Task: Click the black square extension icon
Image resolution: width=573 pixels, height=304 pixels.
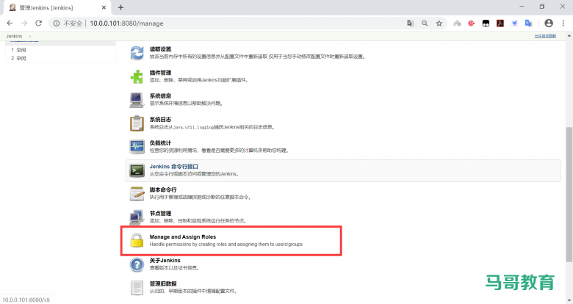Action: click(x=486, y=23)
